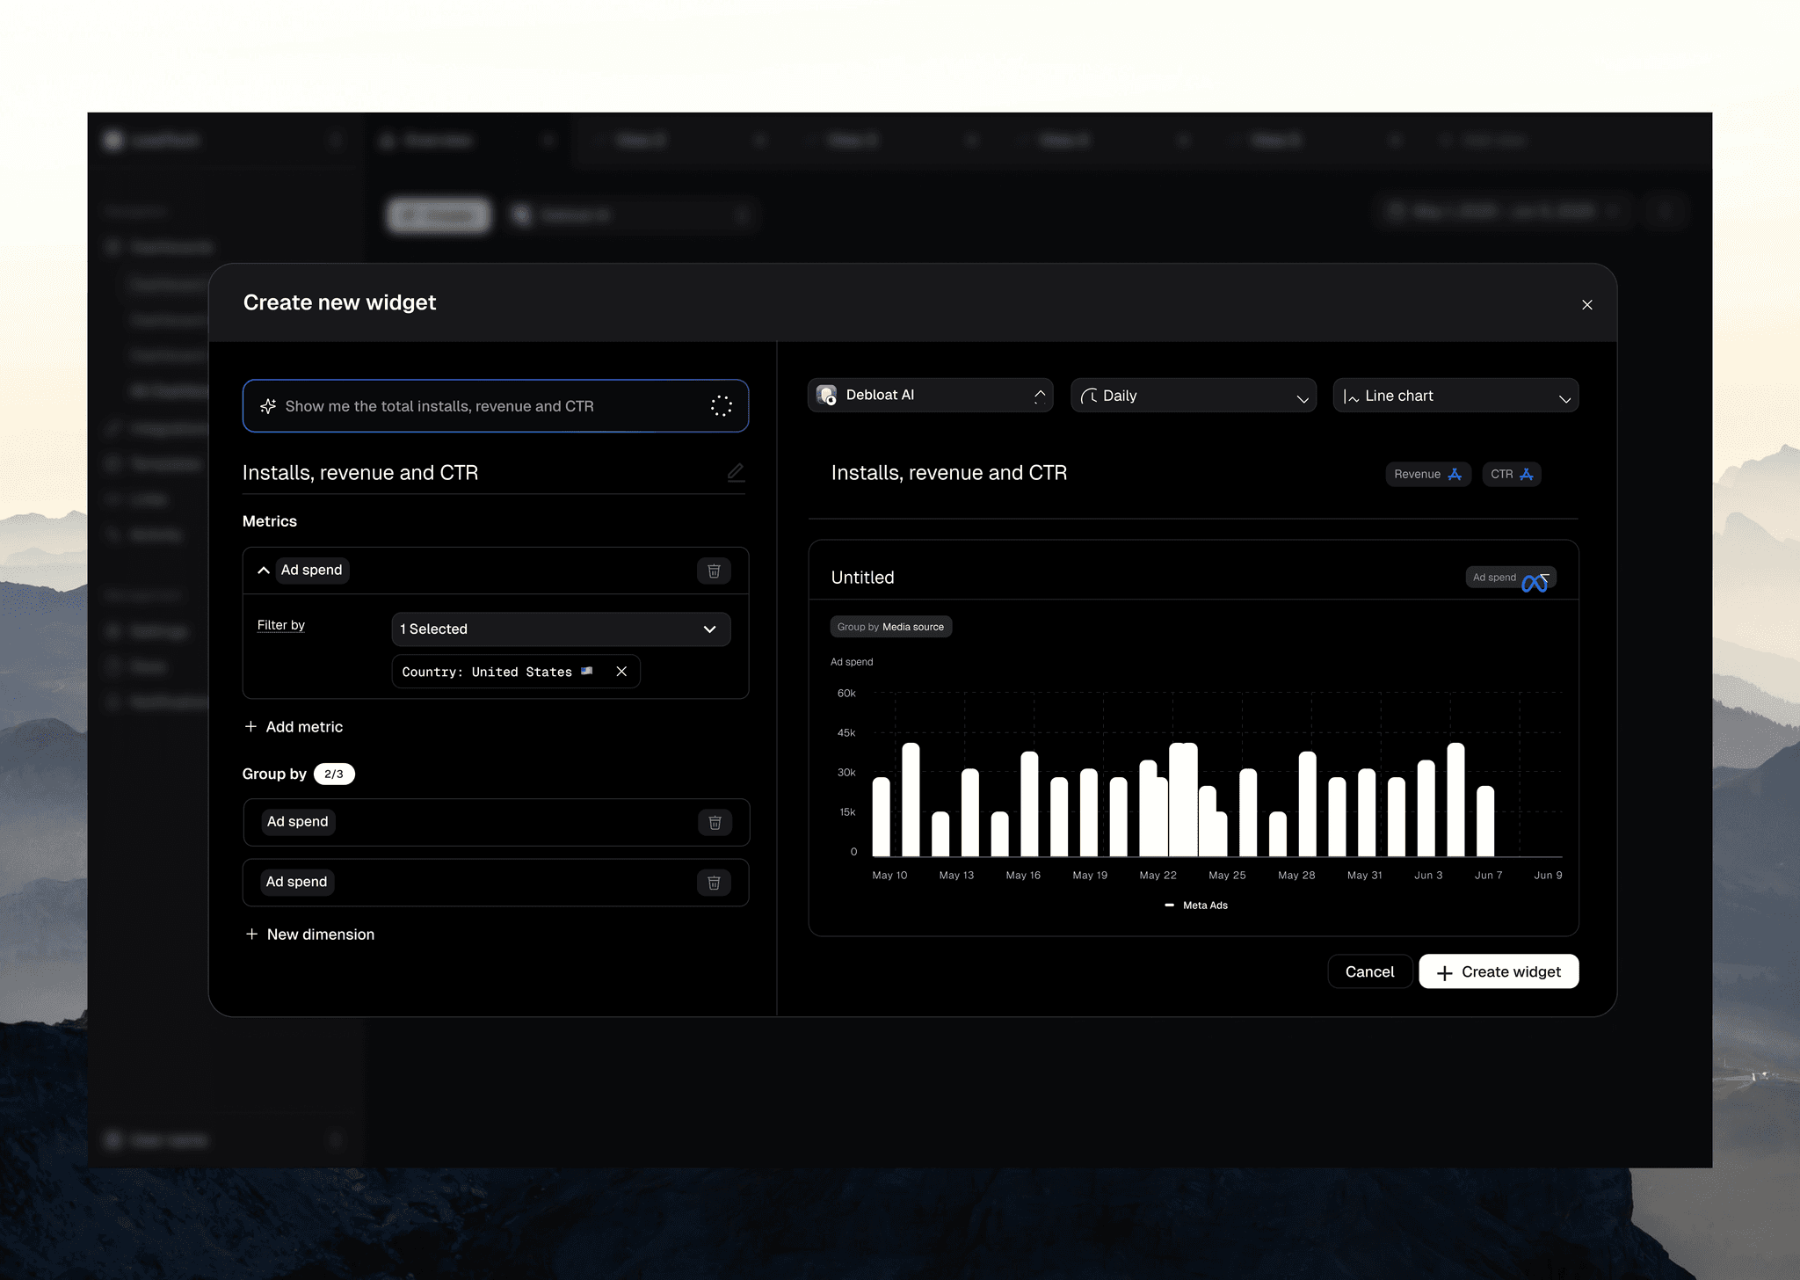1800x1280 pixels.
Task: Collapse the Ad spend metric section
Action: [x=263, y=571]
